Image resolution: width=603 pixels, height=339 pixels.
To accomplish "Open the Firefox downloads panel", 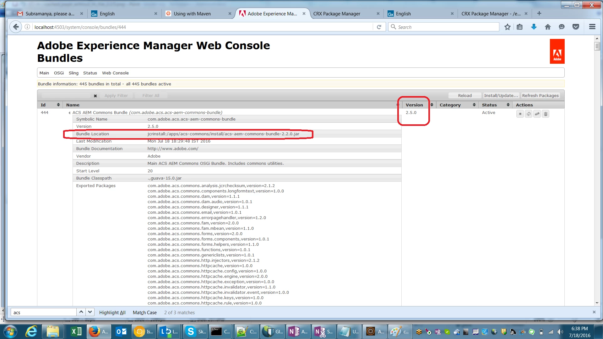I will click(534, 27).
